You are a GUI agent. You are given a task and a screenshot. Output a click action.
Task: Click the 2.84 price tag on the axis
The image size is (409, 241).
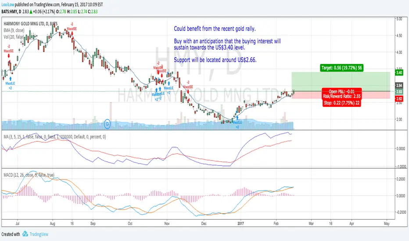(x=399, y=85)
